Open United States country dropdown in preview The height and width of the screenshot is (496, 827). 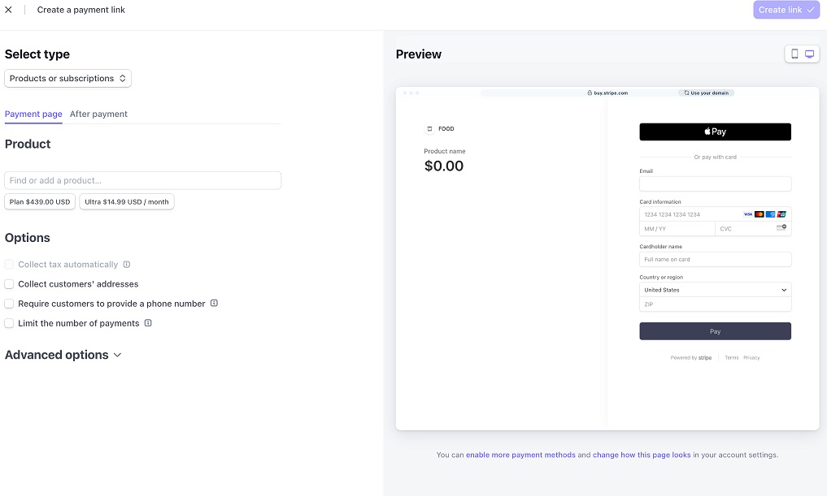[x=715, y=290]
